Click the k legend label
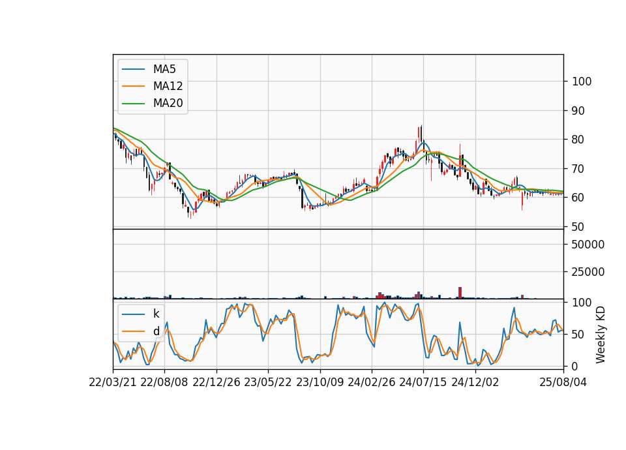Image resolution: width=626 pixels, height=450 pixels. [x=156, y=314]
